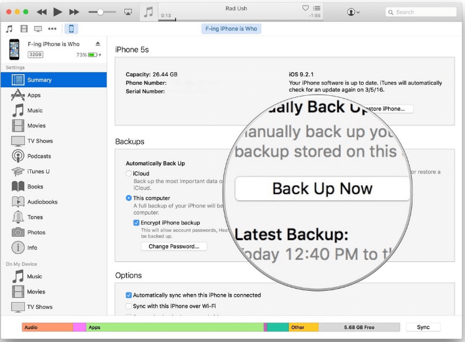465x342 pixels.
Task: Toggle Automatically sync when iPhone connected
Action: 129,295
